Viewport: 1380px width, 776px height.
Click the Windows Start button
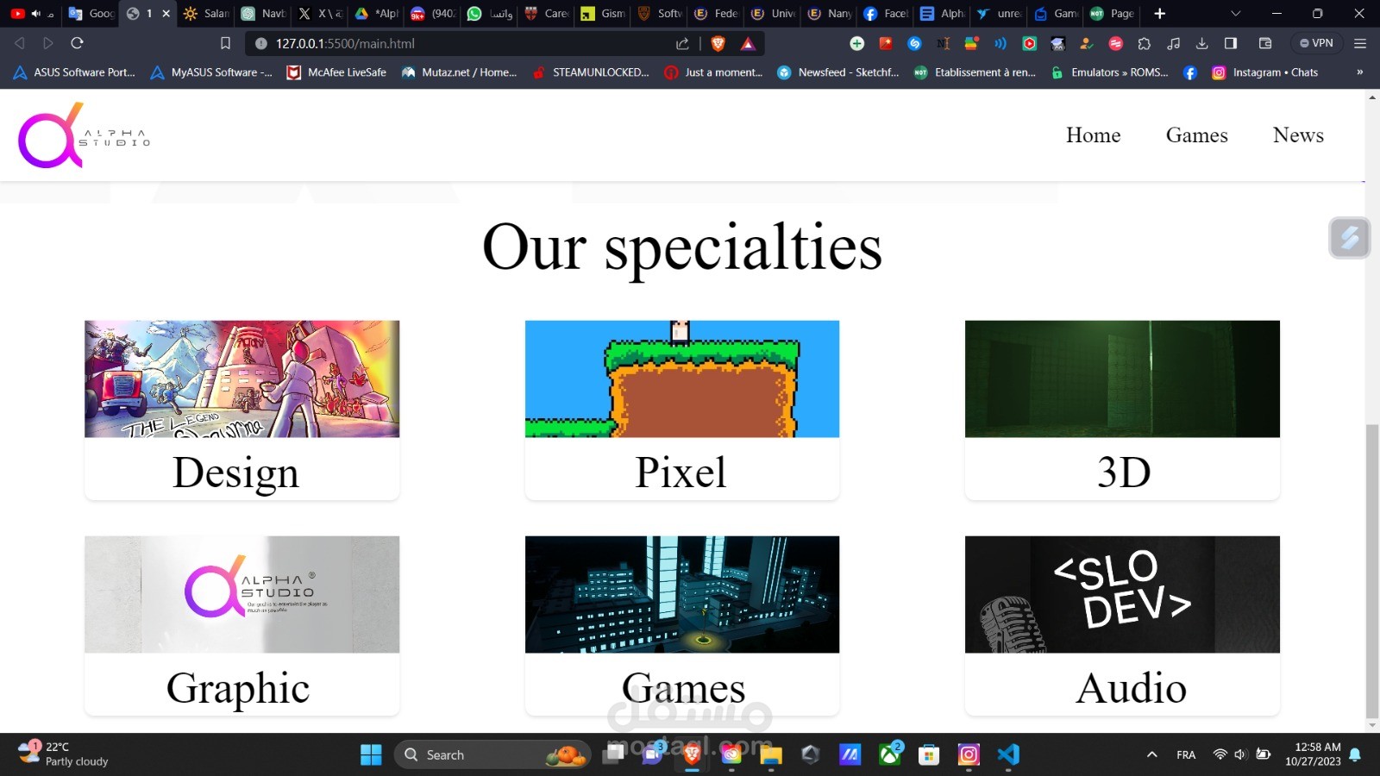point(371,754)
